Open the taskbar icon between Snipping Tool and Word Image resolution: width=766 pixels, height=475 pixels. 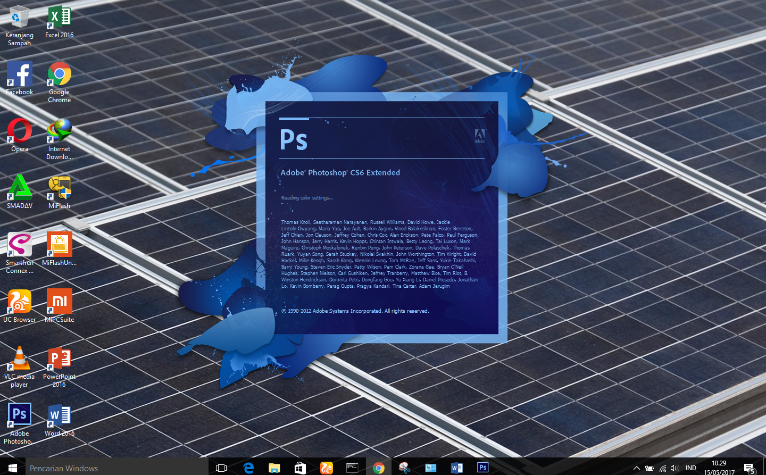(430, 468)
